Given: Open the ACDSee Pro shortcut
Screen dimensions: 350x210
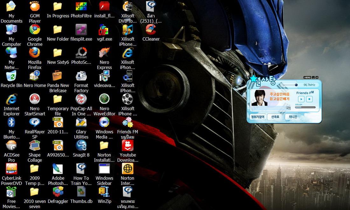Looking at the screenshot, I should 11,151.
